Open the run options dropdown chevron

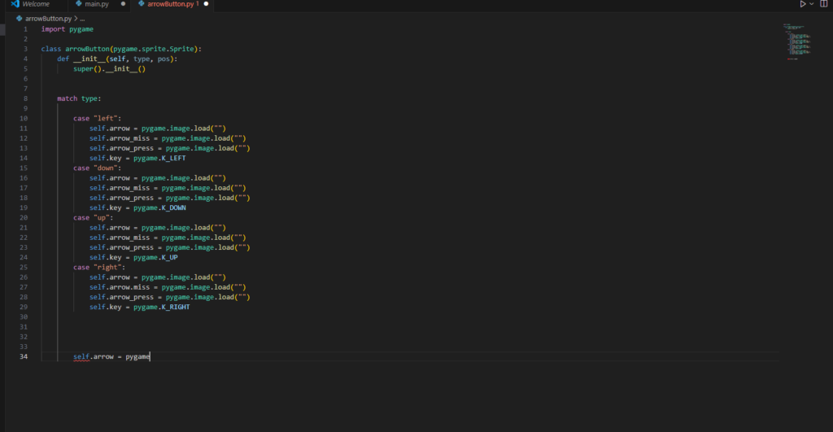pyautogui.click(x=811, y=4)
